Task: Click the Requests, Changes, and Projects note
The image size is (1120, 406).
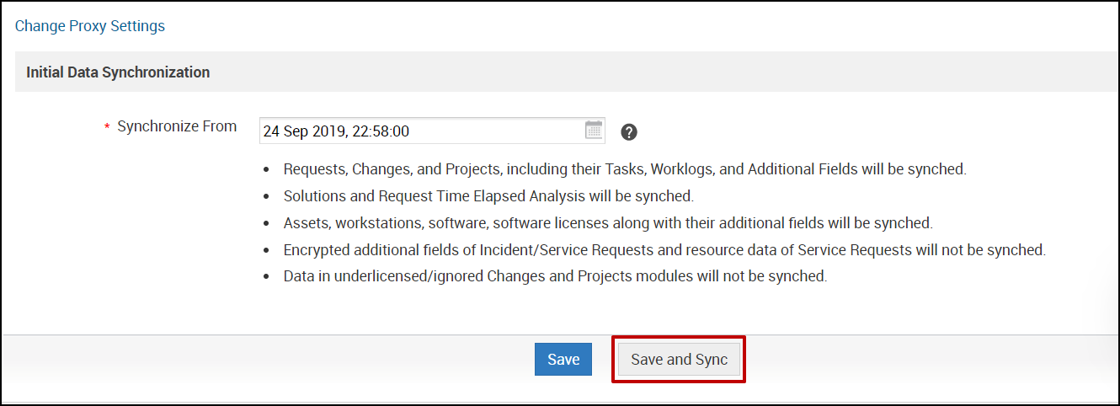Action: pyautogui.click(x=625, y=169)
